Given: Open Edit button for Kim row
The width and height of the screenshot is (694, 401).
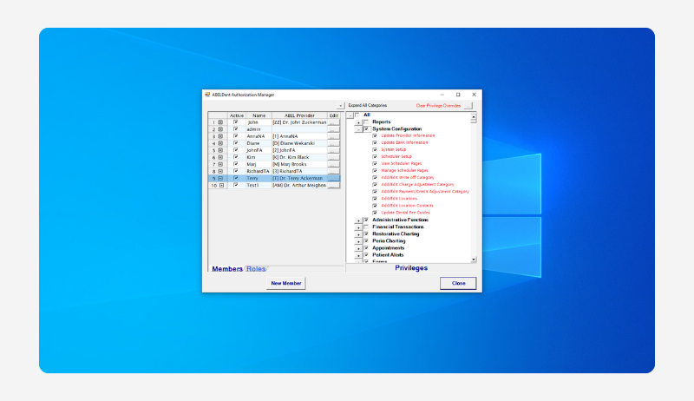Looking at the screenshot, I should [334, 157].
